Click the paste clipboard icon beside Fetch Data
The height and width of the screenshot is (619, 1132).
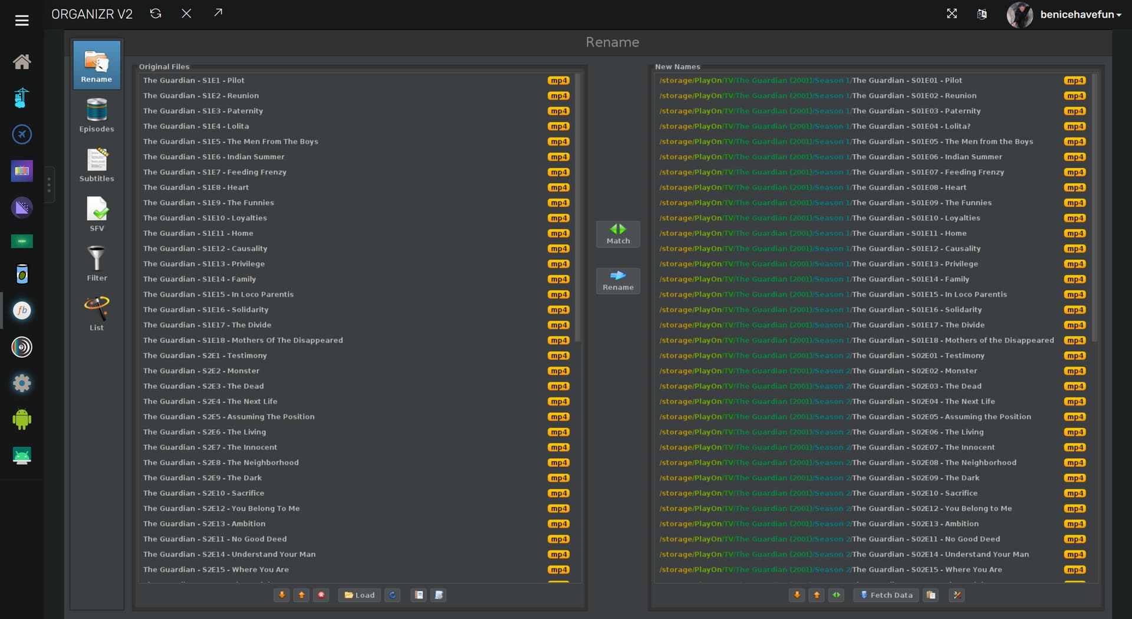931,595
